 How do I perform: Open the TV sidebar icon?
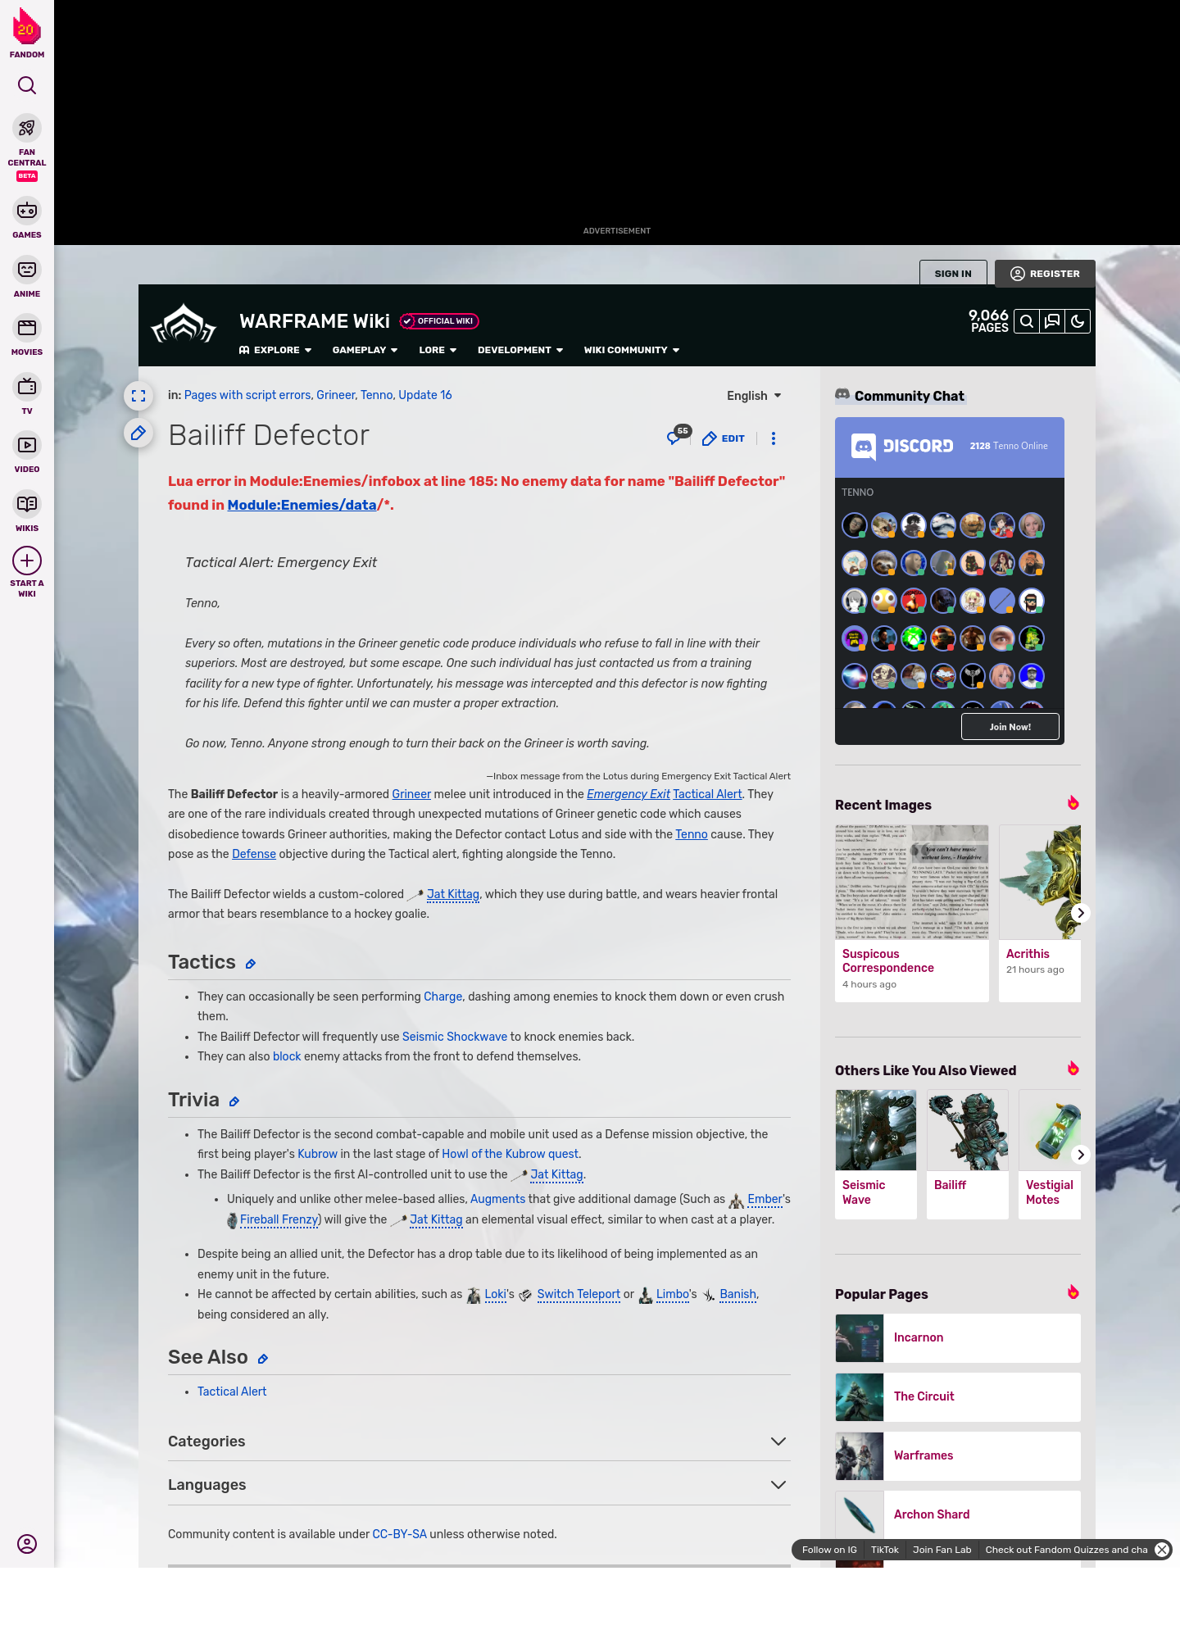click(27, 387)
